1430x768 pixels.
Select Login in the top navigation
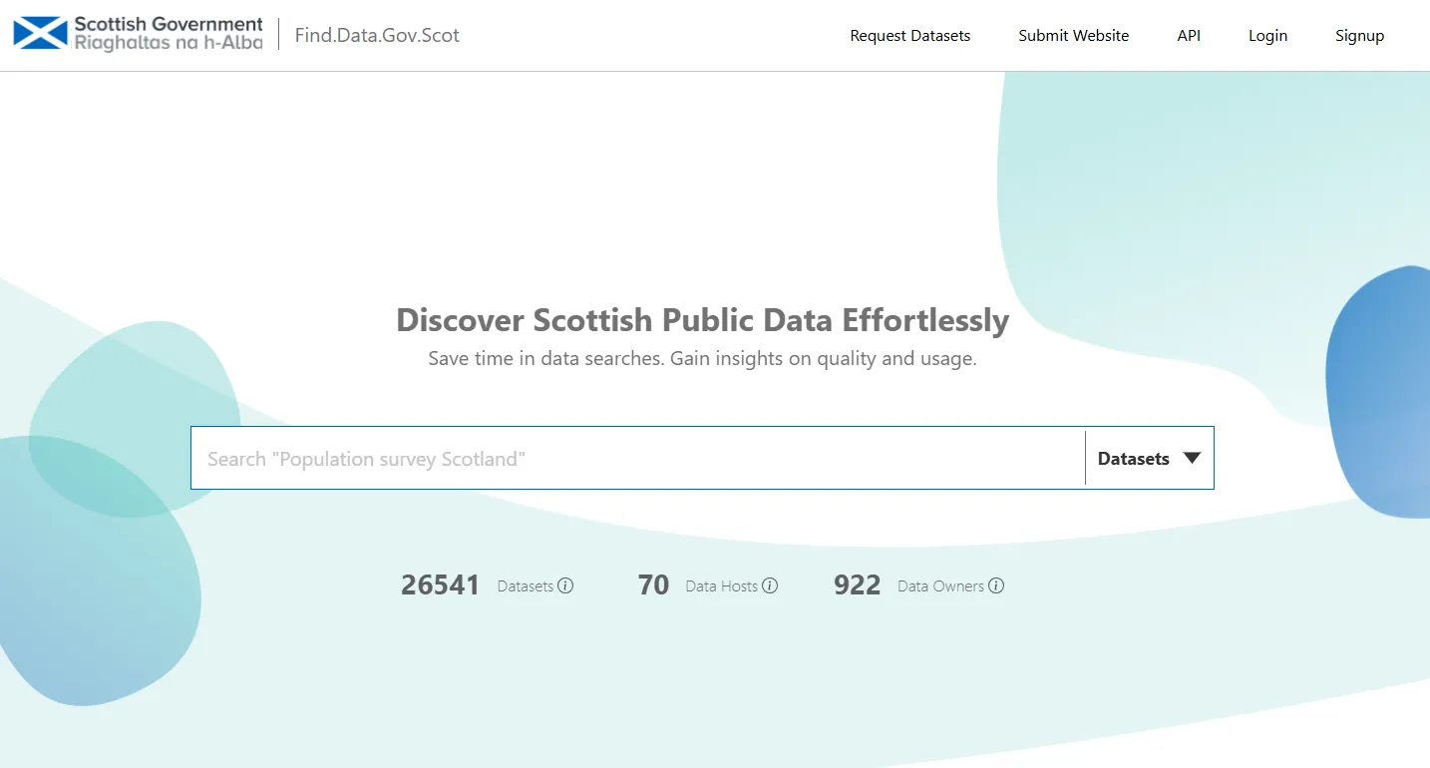(1267, 36)
